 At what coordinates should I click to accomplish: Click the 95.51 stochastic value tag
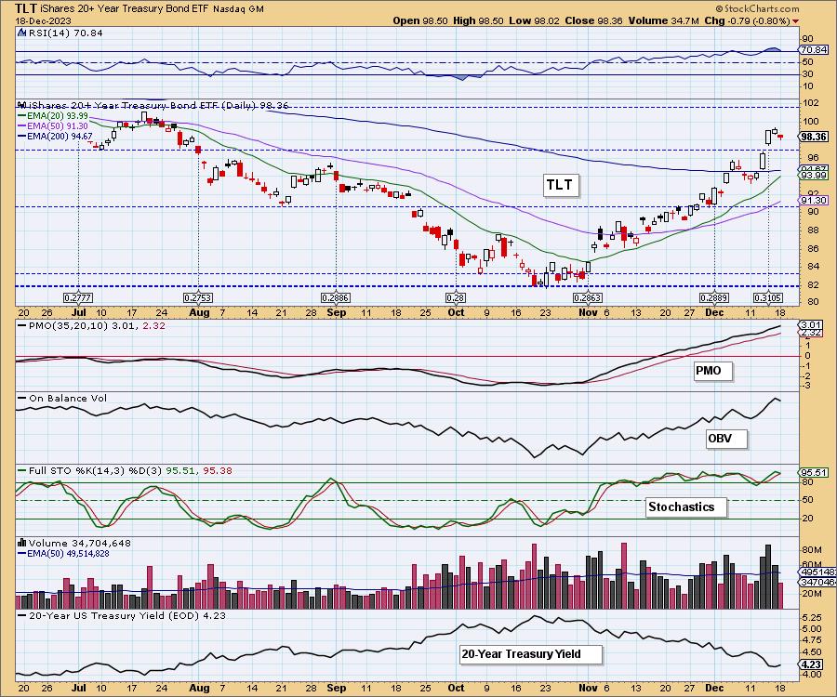point(814,472)
